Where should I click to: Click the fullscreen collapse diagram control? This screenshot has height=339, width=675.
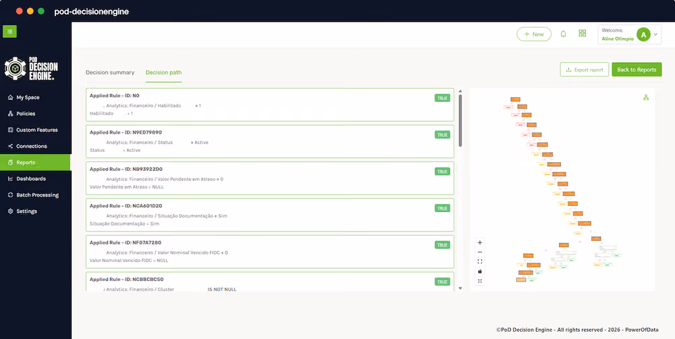point(480,281)
